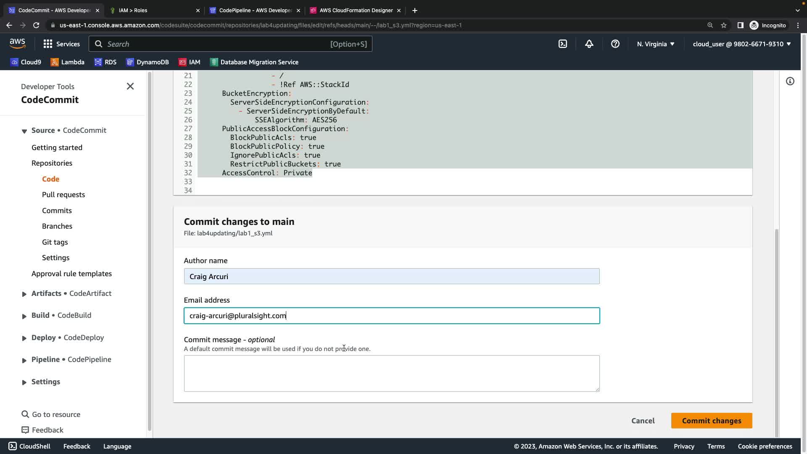The width and height of the screenshot is (807, 454).
Task: Select Pull requests in the sidebar
Action: pyautogui.click(x=63, y=195)
